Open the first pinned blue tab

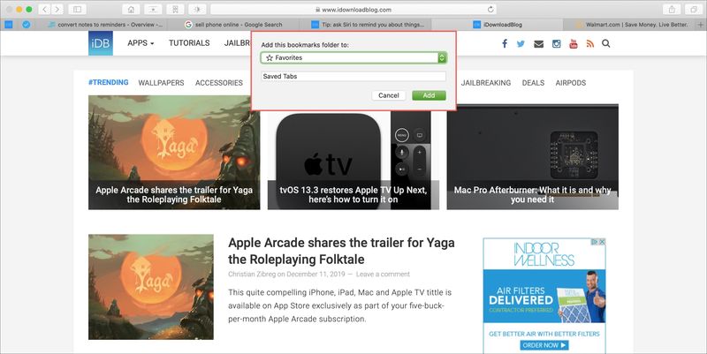9,25
